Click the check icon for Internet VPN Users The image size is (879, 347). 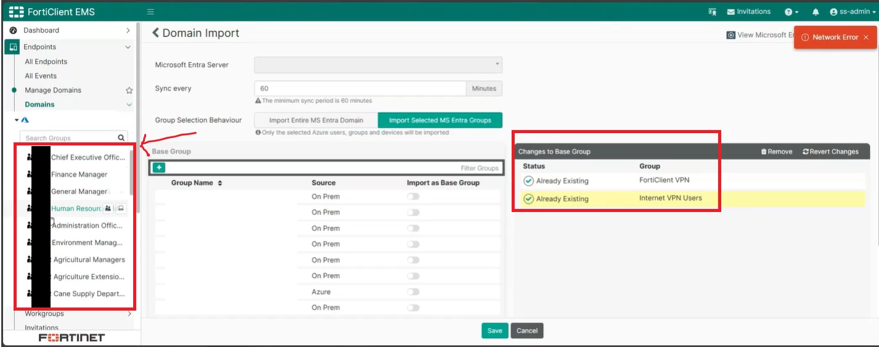(528, 198)
